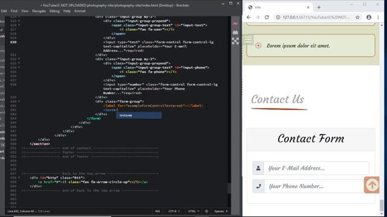Collapse code fold at line 634

click(19, 68)
